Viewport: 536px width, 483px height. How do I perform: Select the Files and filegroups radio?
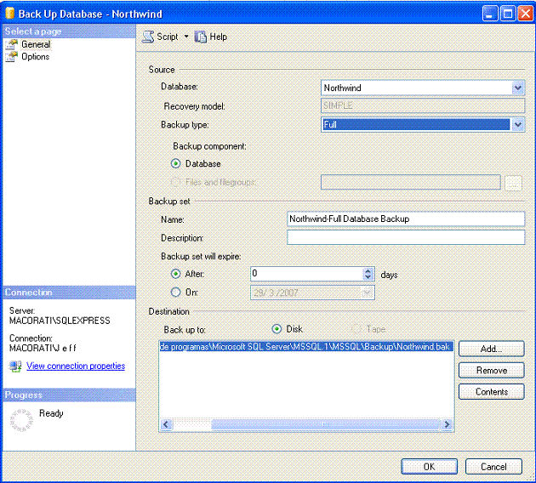pyautogui.click(x=176, y=182)
